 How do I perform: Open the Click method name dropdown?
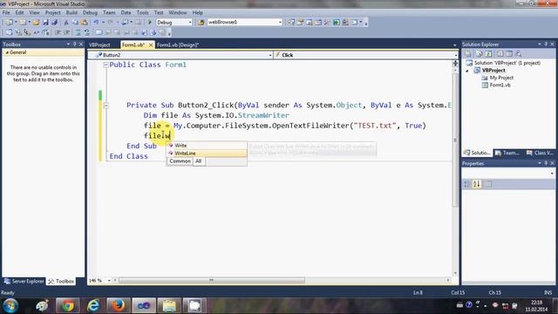tap(455, 55)
